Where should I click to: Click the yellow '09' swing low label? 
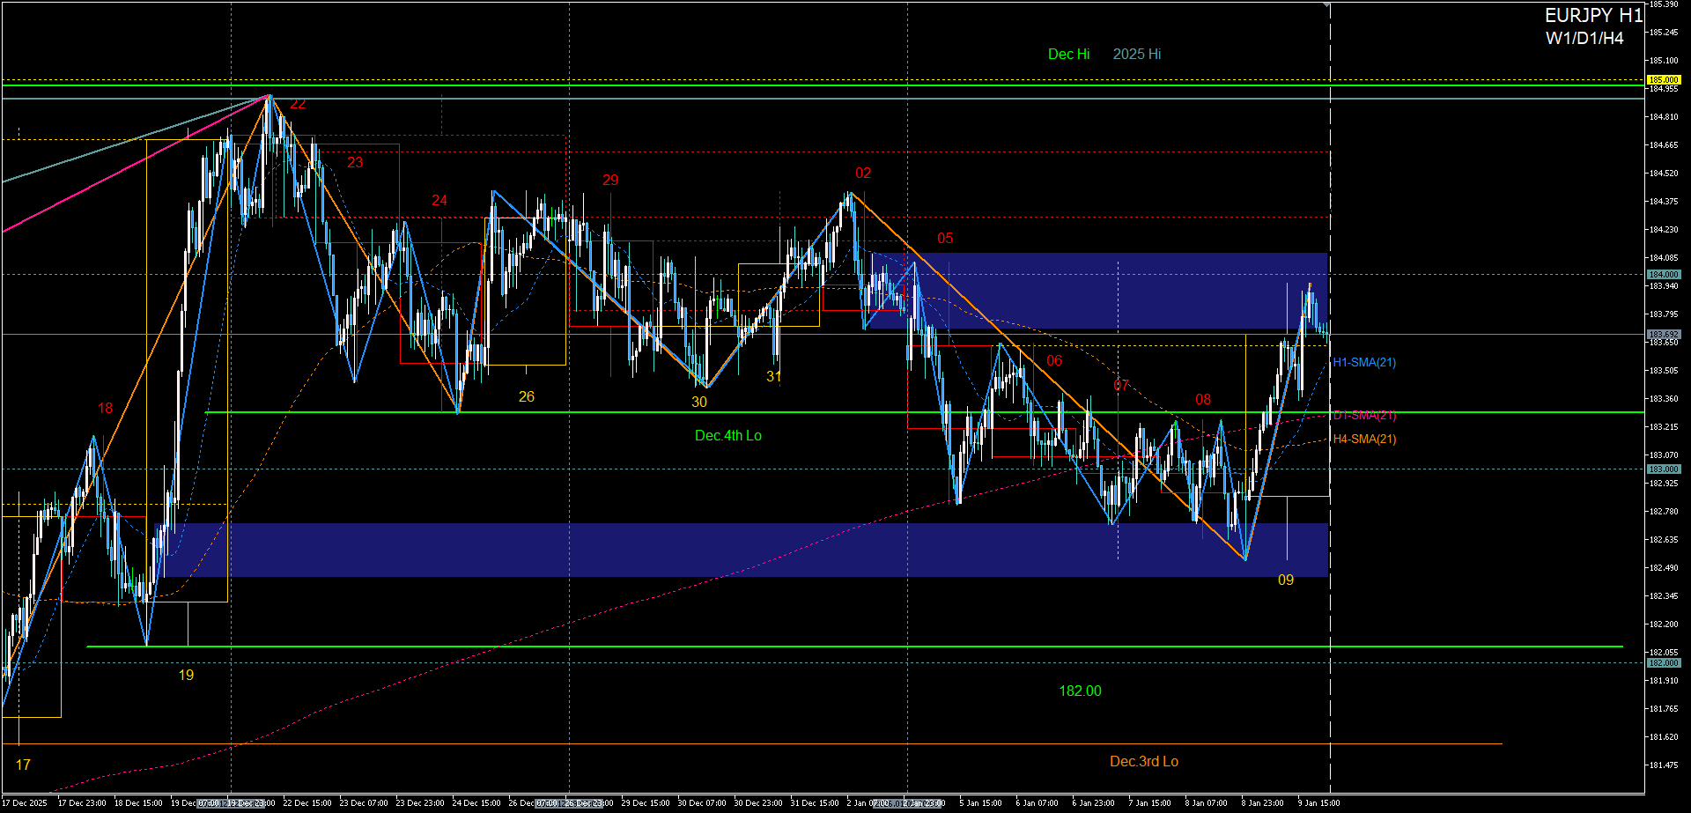1285,580
